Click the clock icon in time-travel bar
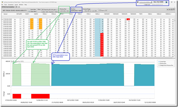Viewport: 178px width, 107px height. coord(138,2)
